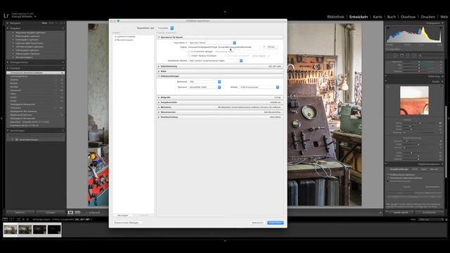Switch to the Drucken module
Screen dimensions: 450x253
coord(428,17)
